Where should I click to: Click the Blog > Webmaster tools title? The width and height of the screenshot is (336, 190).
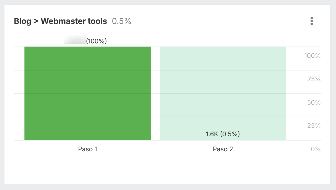(60, 21)
